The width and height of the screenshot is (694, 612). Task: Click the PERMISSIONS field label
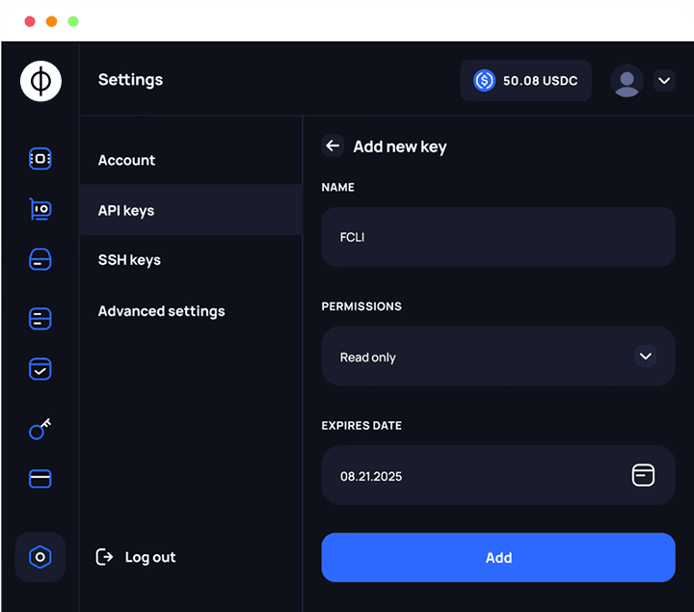361,306
